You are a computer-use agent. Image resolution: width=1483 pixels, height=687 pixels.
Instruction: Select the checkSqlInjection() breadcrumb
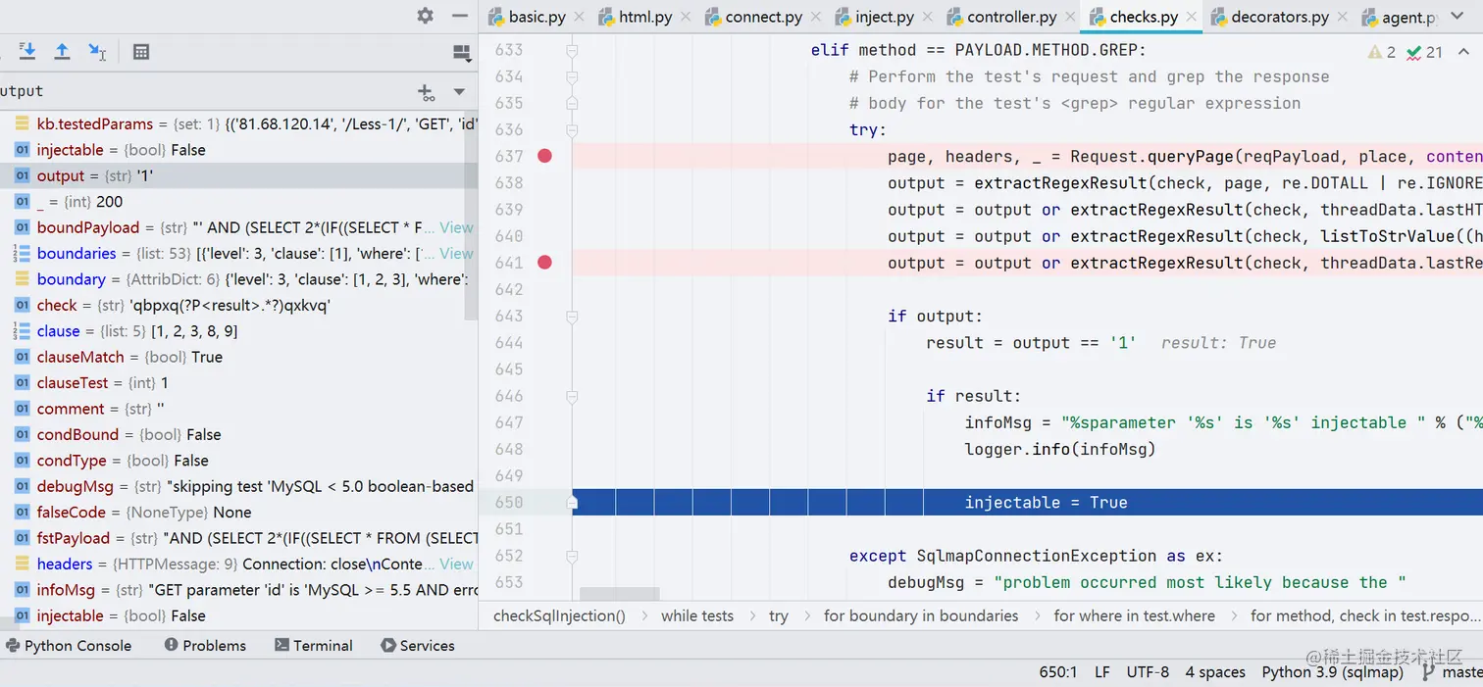(559, 615)
